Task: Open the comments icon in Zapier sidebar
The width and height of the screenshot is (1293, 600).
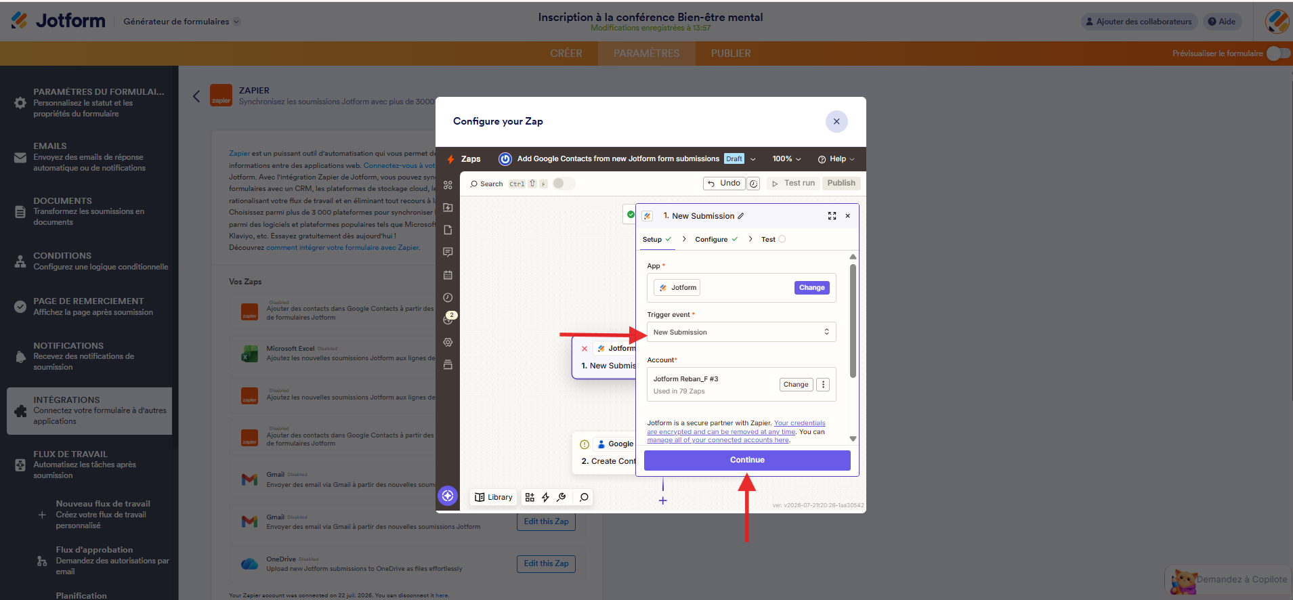Action: 448,252
